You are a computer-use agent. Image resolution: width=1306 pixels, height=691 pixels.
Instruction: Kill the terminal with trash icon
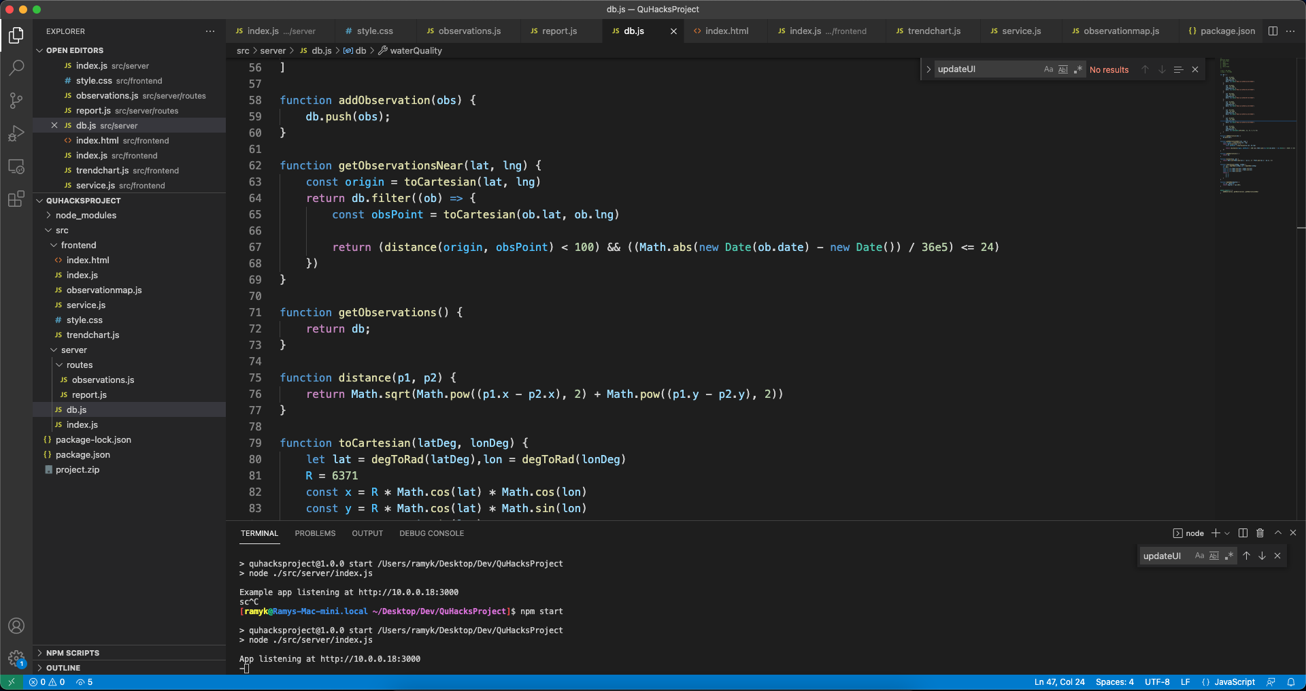(1260, 533)
